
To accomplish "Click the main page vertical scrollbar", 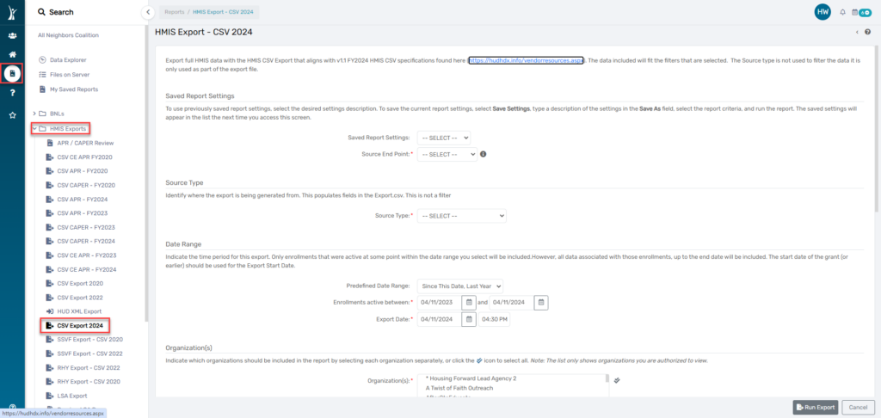I will [878, 128].
